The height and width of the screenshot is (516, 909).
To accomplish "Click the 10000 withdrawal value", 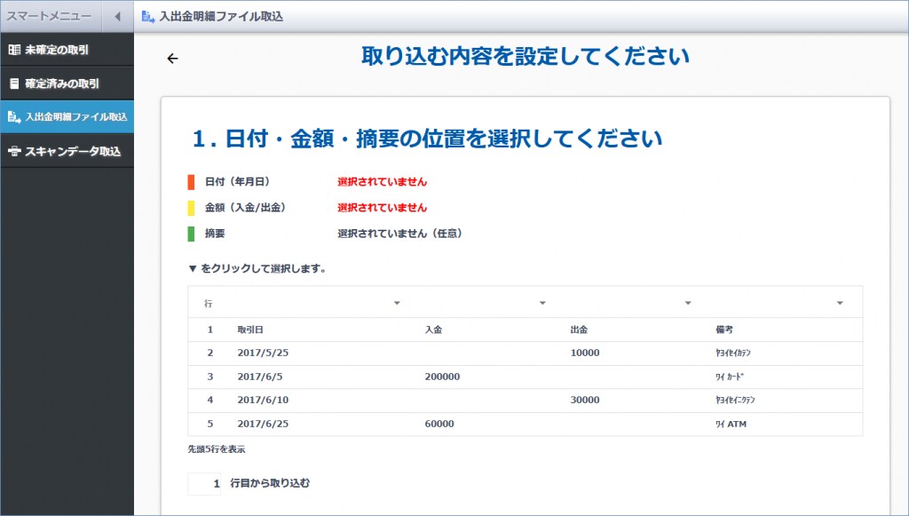I will 585,353.
